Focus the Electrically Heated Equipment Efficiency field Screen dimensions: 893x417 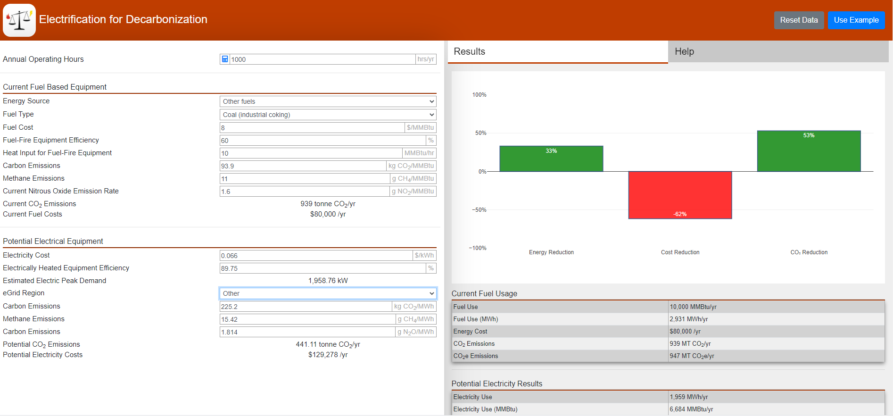tap(322, 268)
